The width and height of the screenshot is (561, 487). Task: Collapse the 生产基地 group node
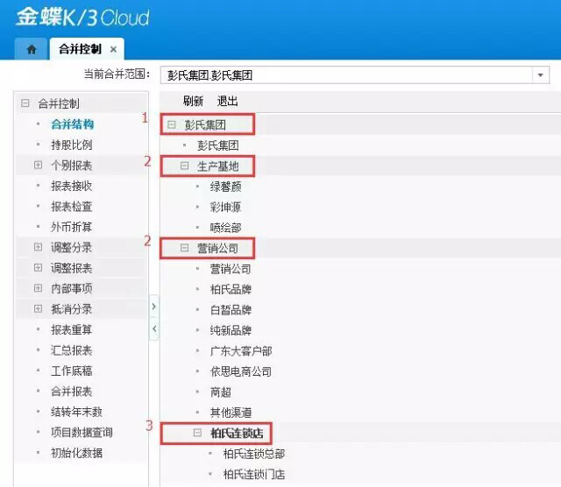coord(184,166)
